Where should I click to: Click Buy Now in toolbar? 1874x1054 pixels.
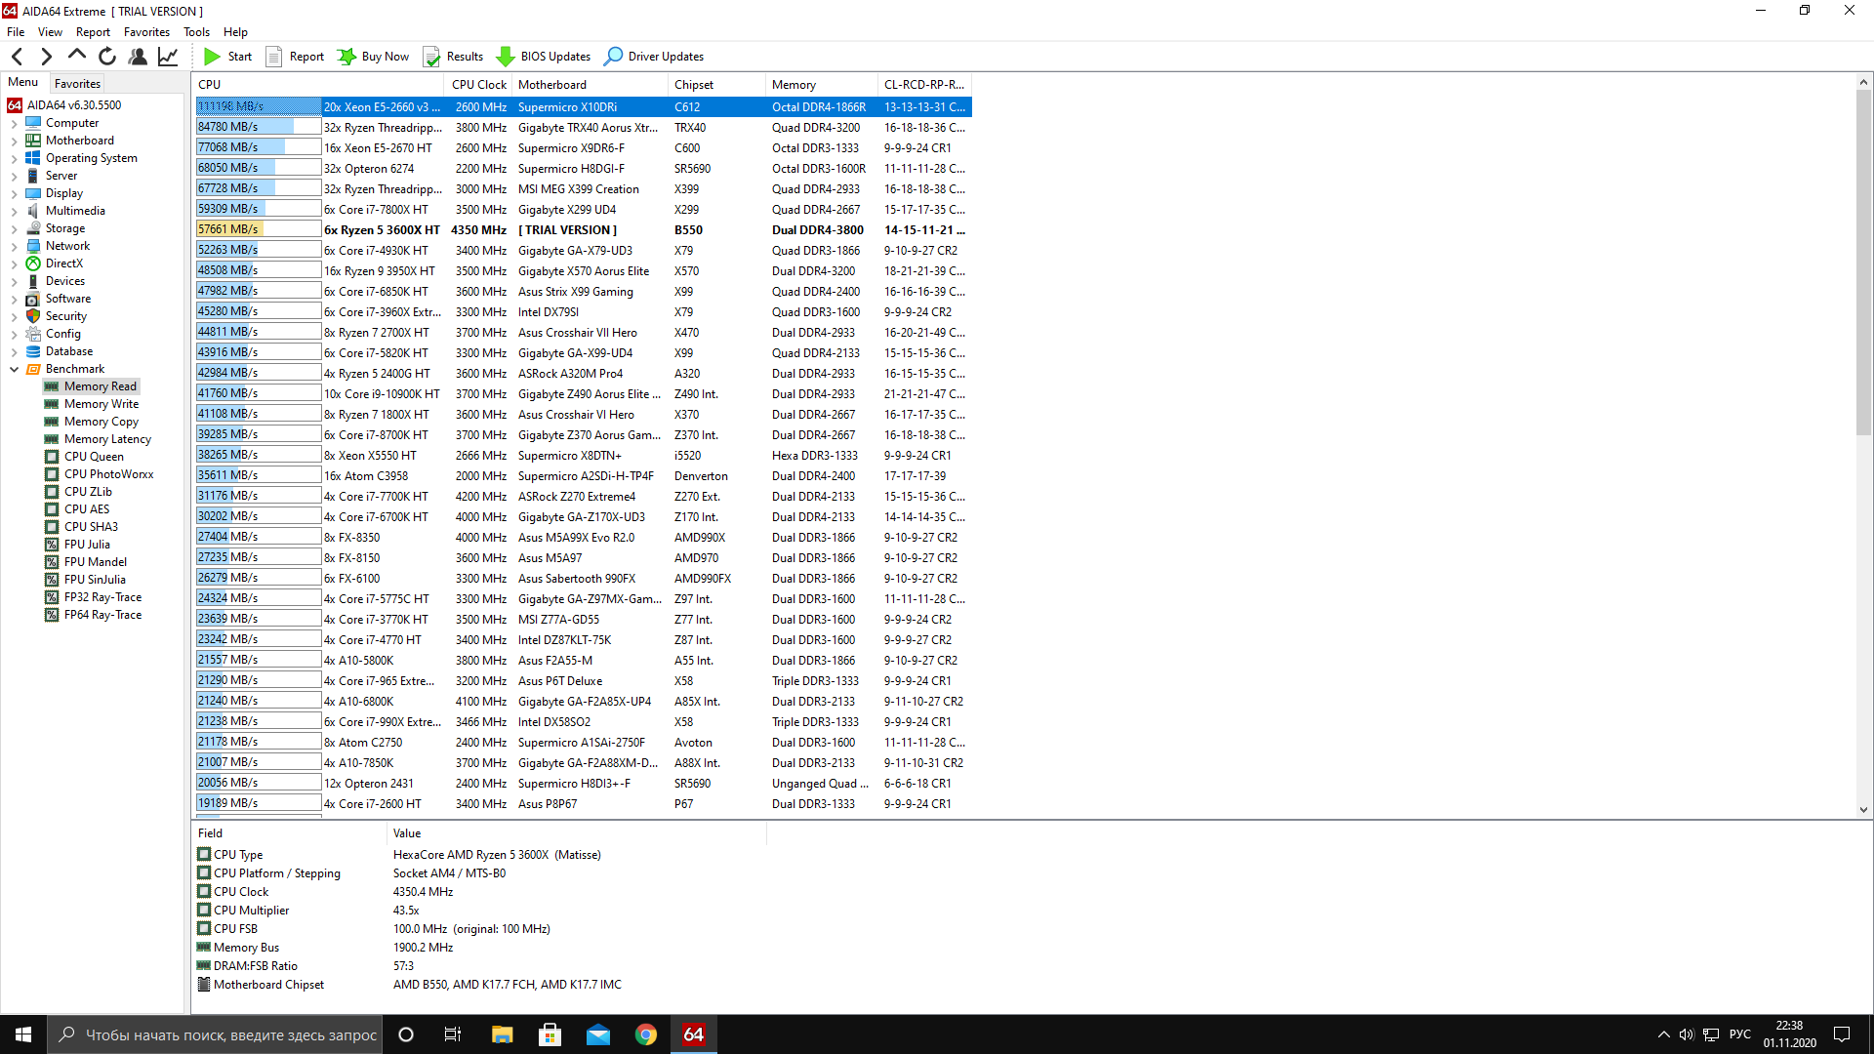(x=374, y=57)
